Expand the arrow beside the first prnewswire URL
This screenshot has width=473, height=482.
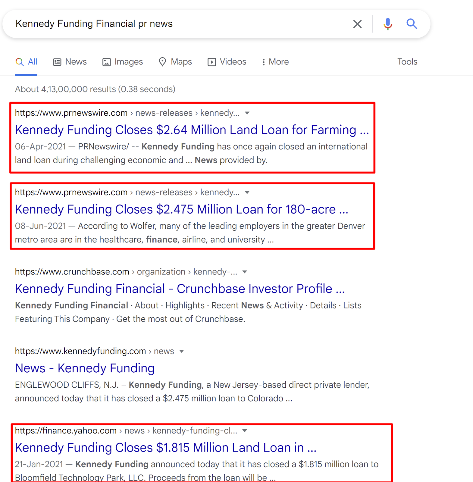click(247, 113)
